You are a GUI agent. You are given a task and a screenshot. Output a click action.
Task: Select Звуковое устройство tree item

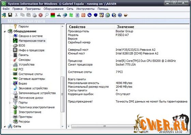pos(33,88)
